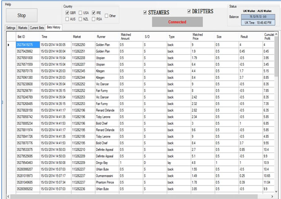Select the Oumanmassini runner cell
281x199 pixels.
(x=107, y=176)
